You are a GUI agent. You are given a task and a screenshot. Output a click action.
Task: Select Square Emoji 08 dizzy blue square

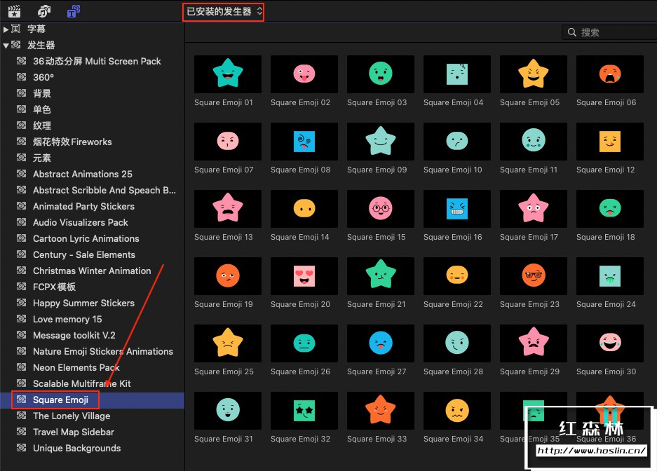304,142
